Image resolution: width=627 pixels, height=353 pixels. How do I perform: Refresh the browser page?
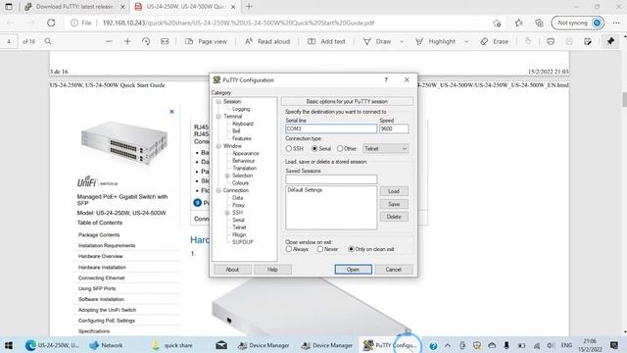(x=51, y=23)
